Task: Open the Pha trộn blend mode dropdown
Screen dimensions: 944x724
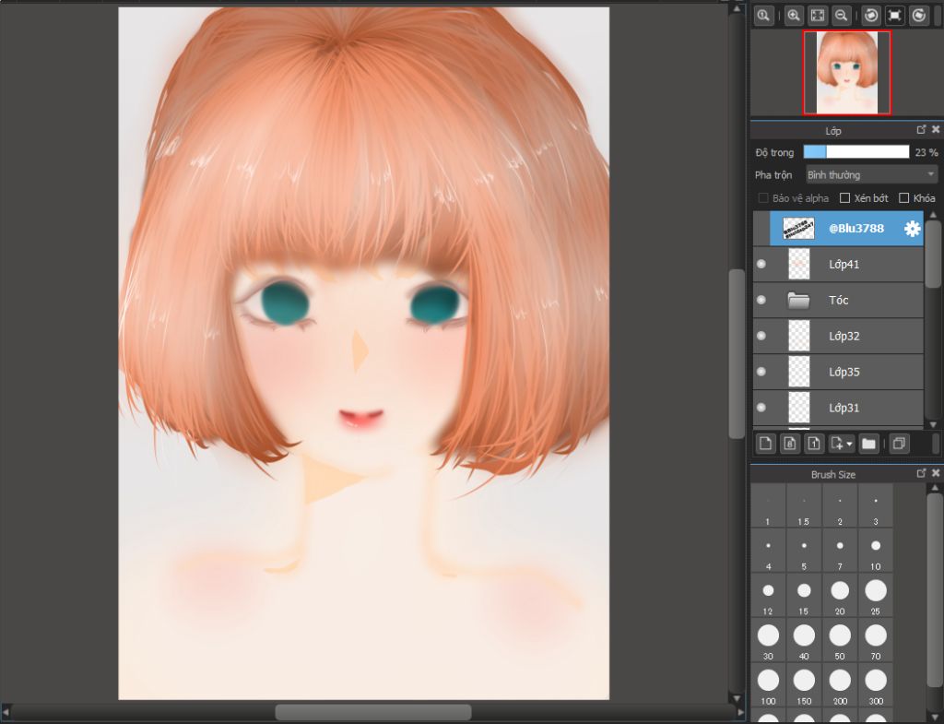Action: click(871, 174)
